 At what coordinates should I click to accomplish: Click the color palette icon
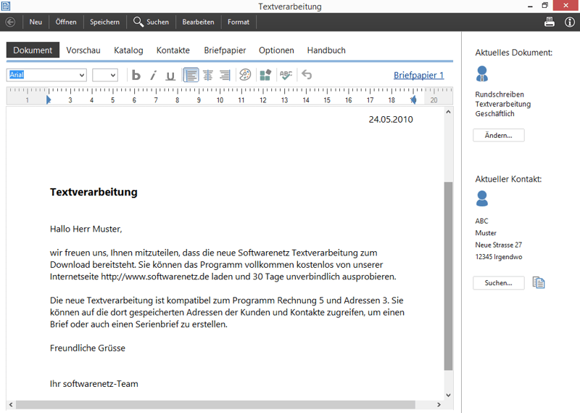click(245, 75)
